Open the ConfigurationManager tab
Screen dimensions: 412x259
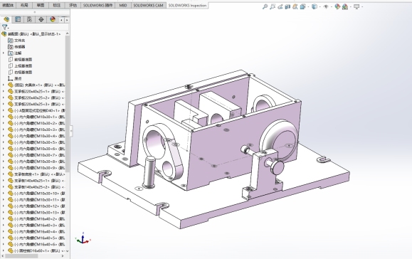[x=29, y=19]
